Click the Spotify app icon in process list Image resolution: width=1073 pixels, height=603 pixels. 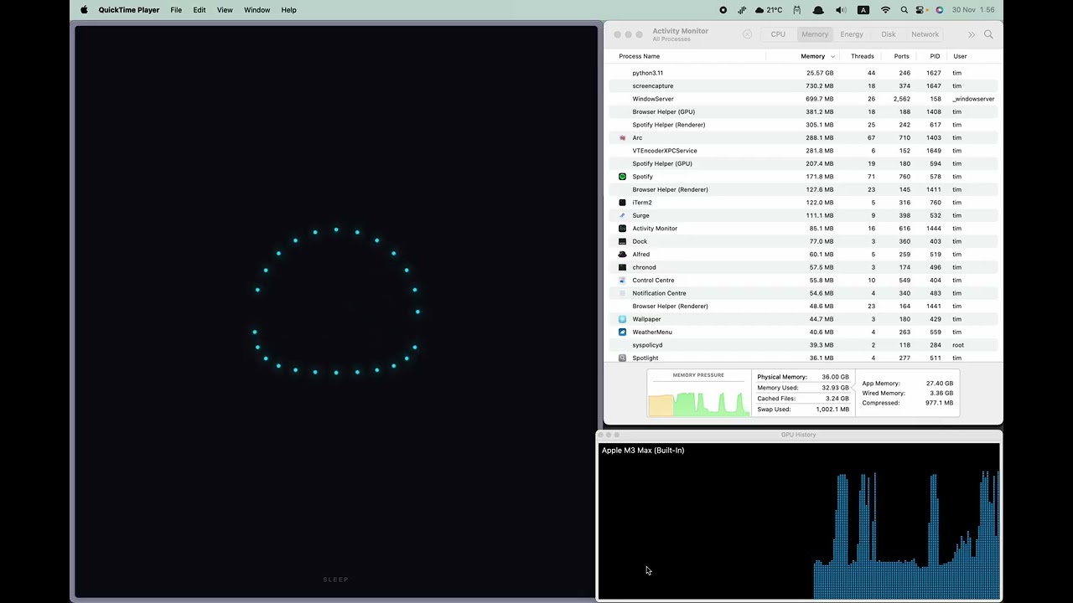pos(622,177)
